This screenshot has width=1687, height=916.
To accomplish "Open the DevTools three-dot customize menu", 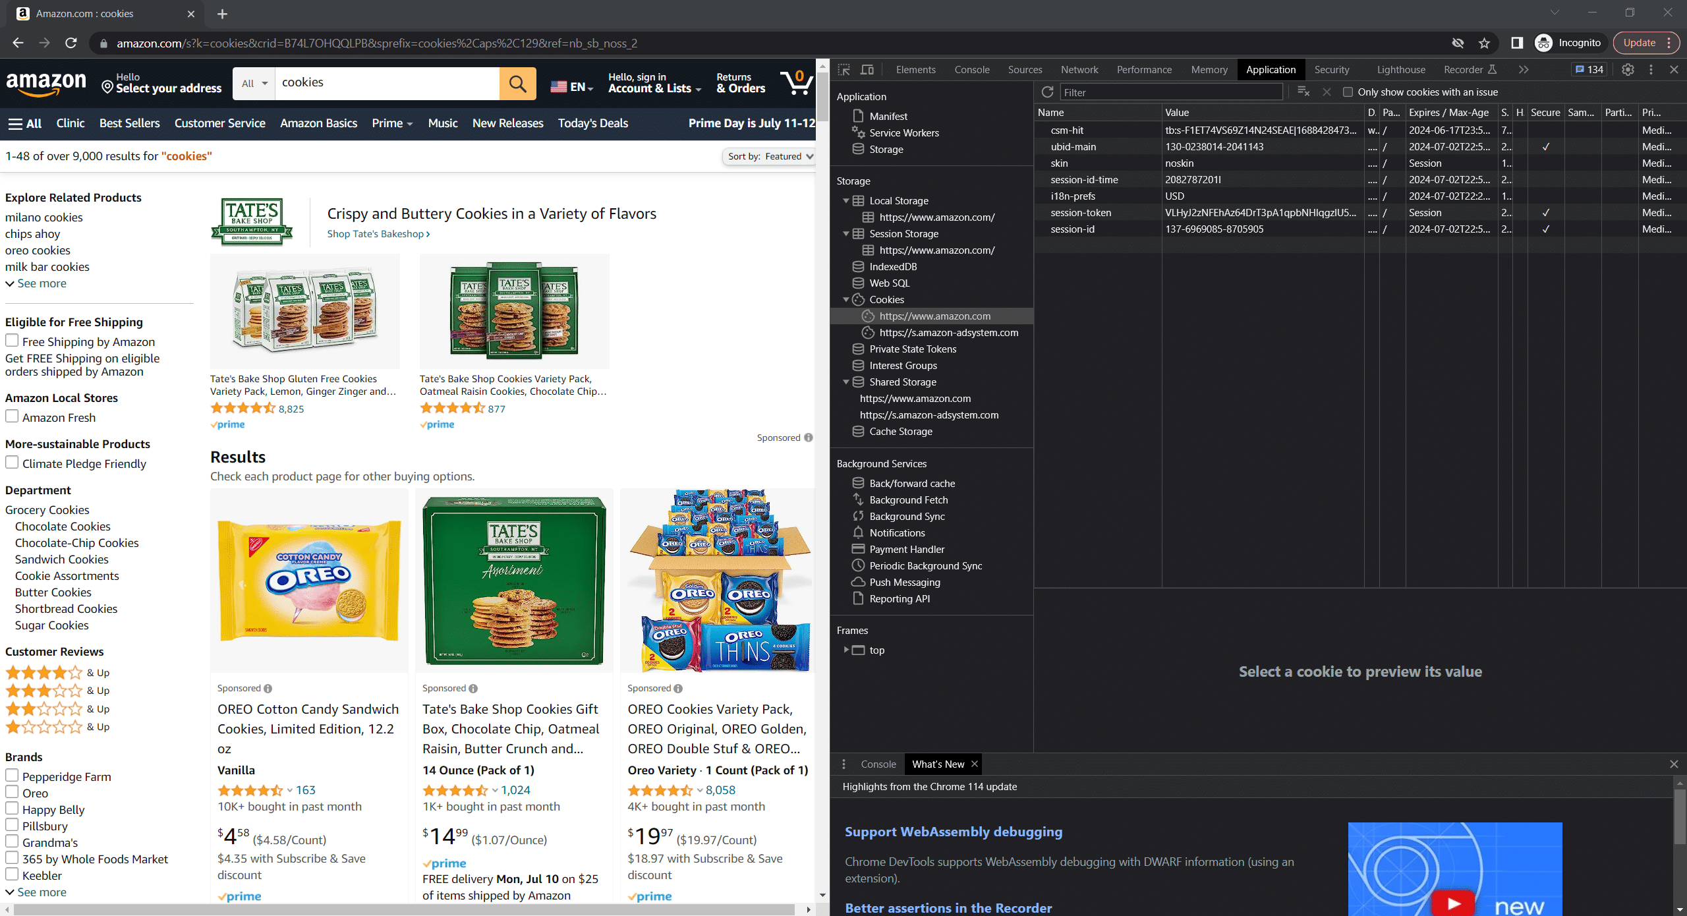I will pyautogui.click(x=1651, y=70).
